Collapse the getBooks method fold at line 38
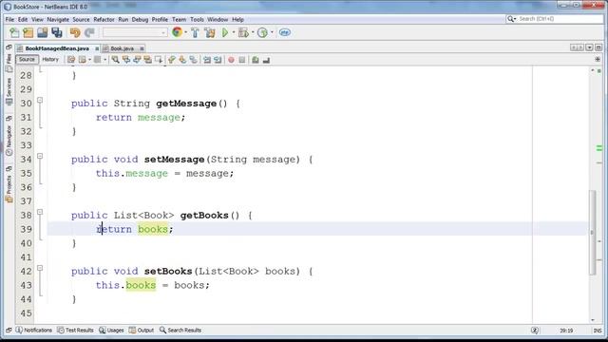The width and height of the screenshot is (608, 342). (x=40, y=212)
